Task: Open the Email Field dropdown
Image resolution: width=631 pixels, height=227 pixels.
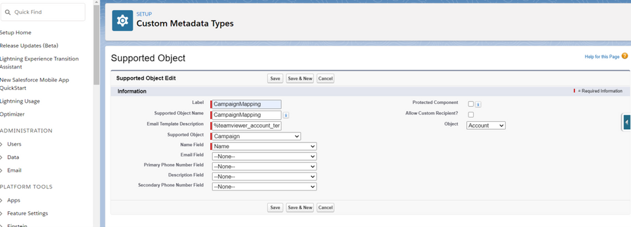Action: click(x=265, y=156)
